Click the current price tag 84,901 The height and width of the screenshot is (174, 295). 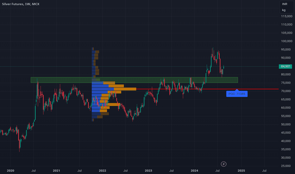tap(286, 66)
